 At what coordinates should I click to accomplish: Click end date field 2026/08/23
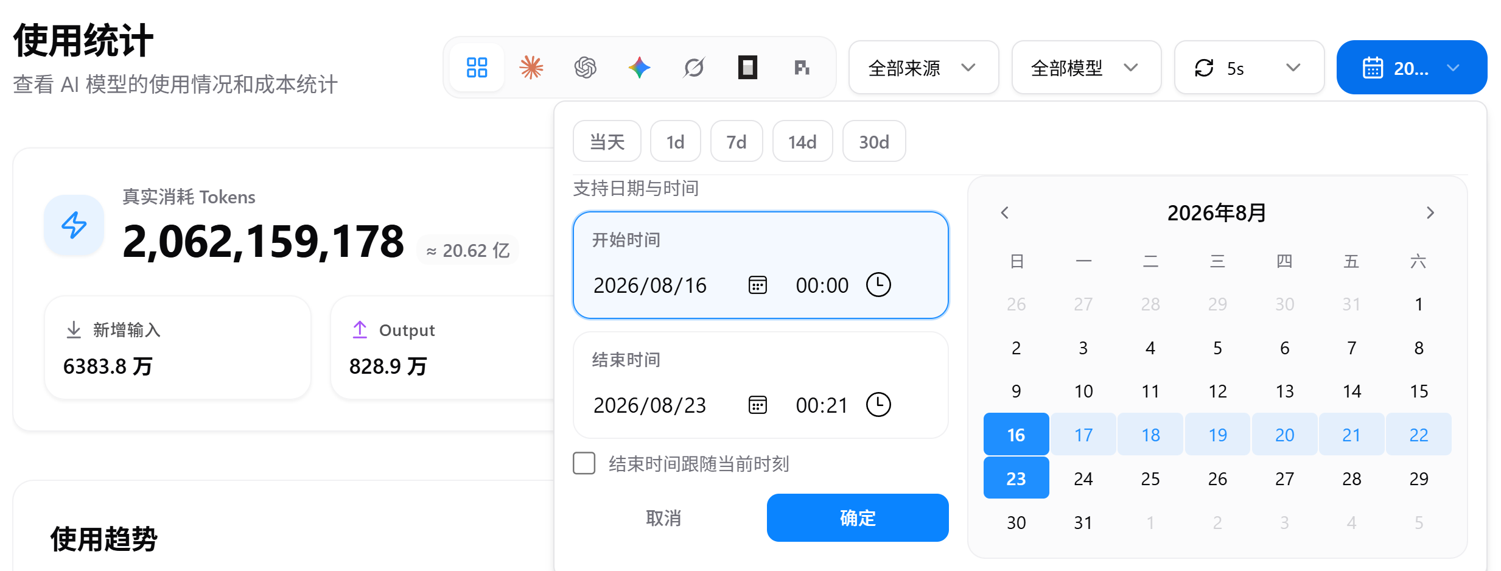point(650,405)
